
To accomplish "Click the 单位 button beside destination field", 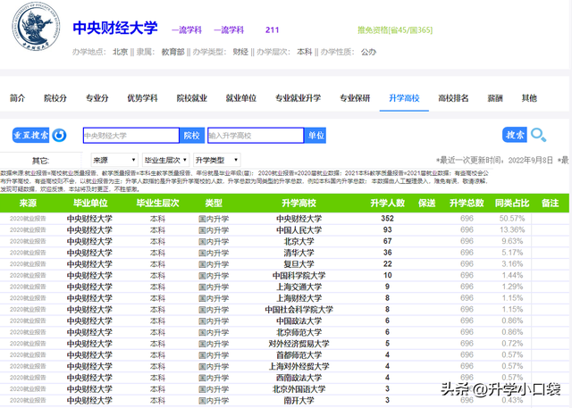I will tap(315, 136).
